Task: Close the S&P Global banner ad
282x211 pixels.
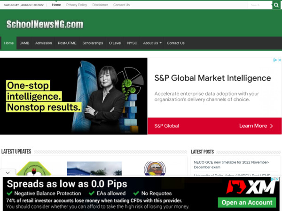Action: click(x=279, y=60)
